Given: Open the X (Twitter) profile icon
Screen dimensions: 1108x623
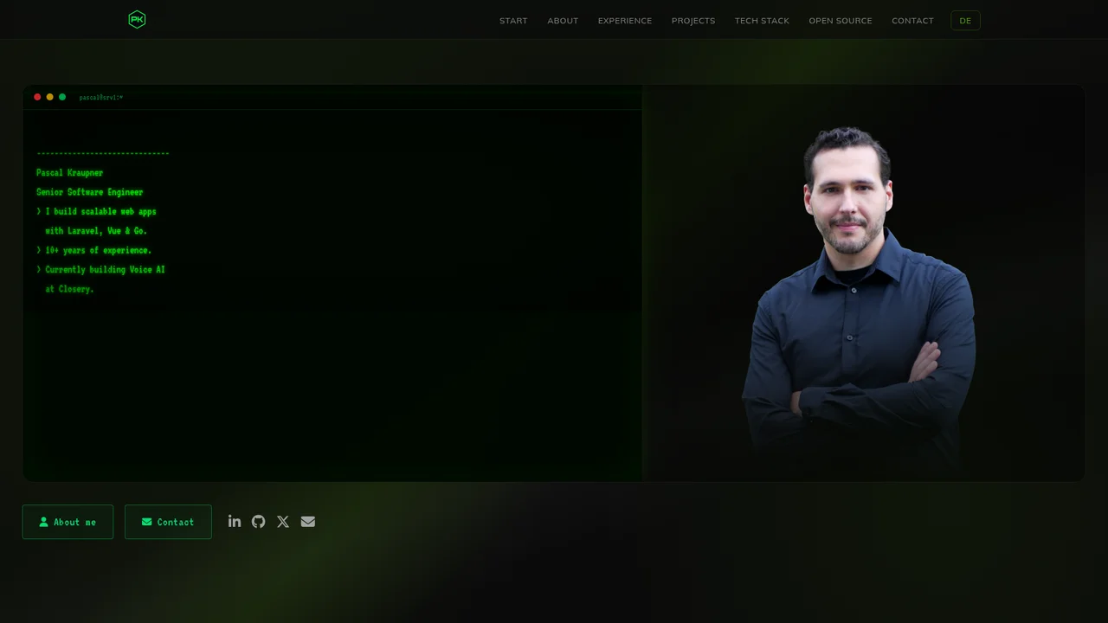Looking at the screenshot, I should (283, 522).
